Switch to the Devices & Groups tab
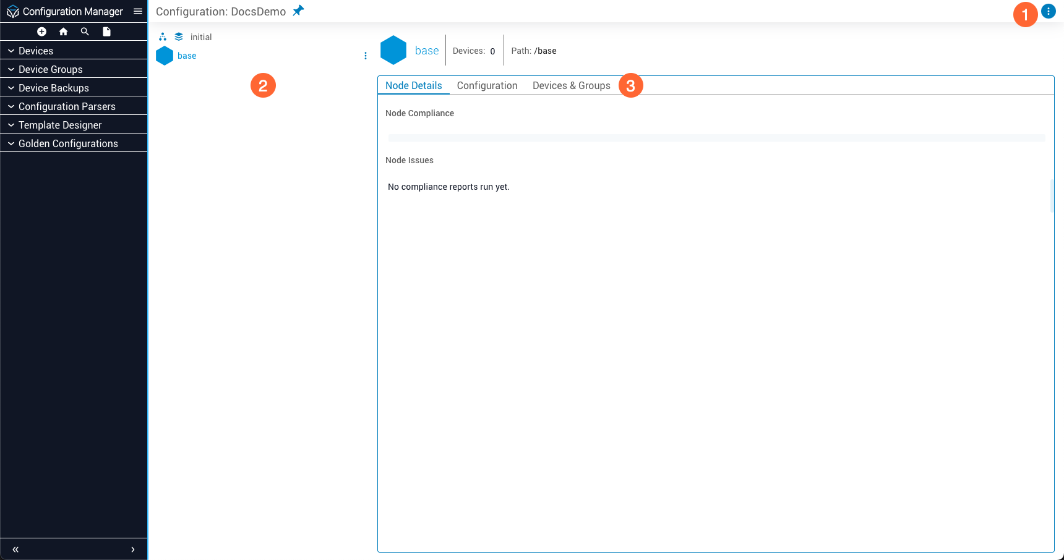Image resolution: width=1064 pixels, height=560 pixels. (x=571, y=85)
